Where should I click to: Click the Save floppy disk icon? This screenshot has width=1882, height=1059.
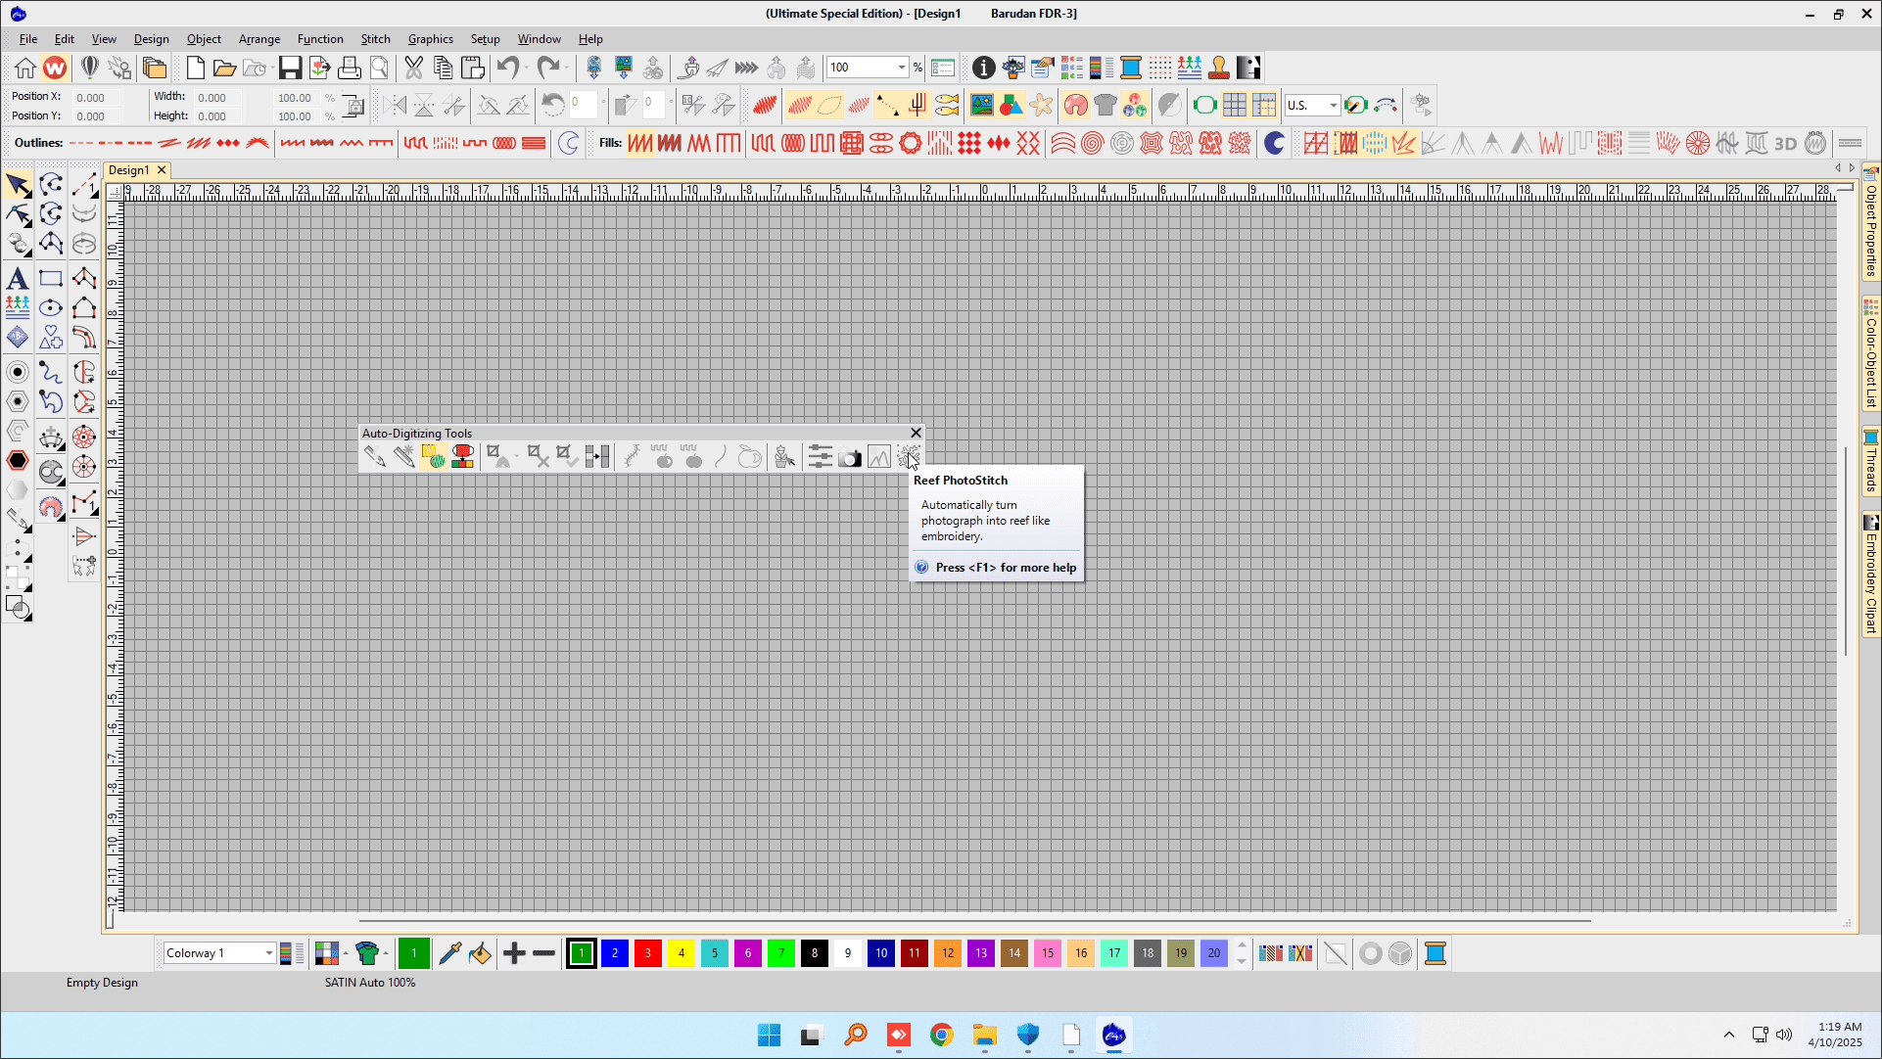click(x=290, y=68)
